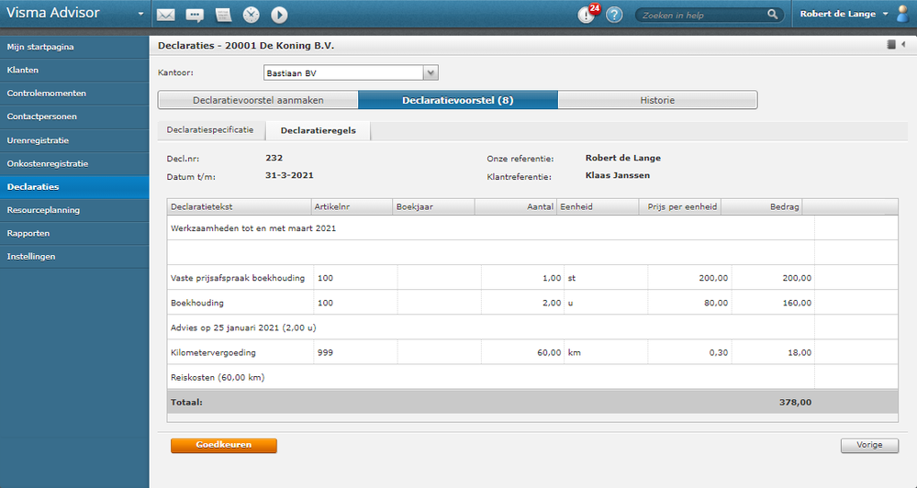Open the clock time registration icon
Screen dimensions: 917x488
pos(252,15)
